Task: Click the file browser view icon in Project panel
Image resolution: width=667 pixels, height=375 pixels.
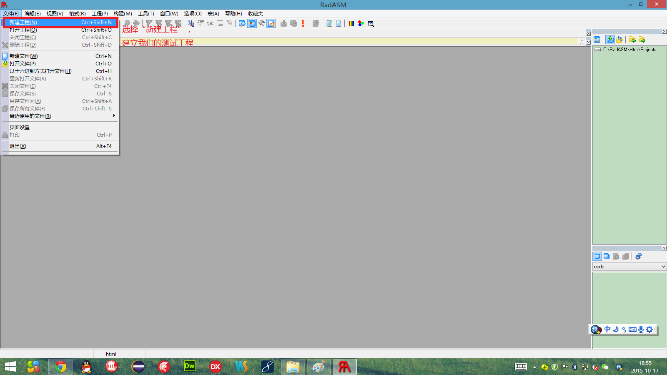Action: point(597,40)
